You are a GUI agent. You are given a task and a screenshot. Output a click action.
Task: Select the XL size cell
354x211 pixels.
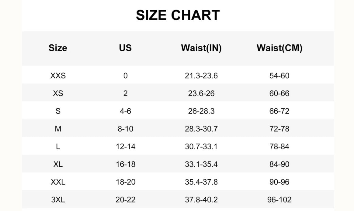(58, 164)
